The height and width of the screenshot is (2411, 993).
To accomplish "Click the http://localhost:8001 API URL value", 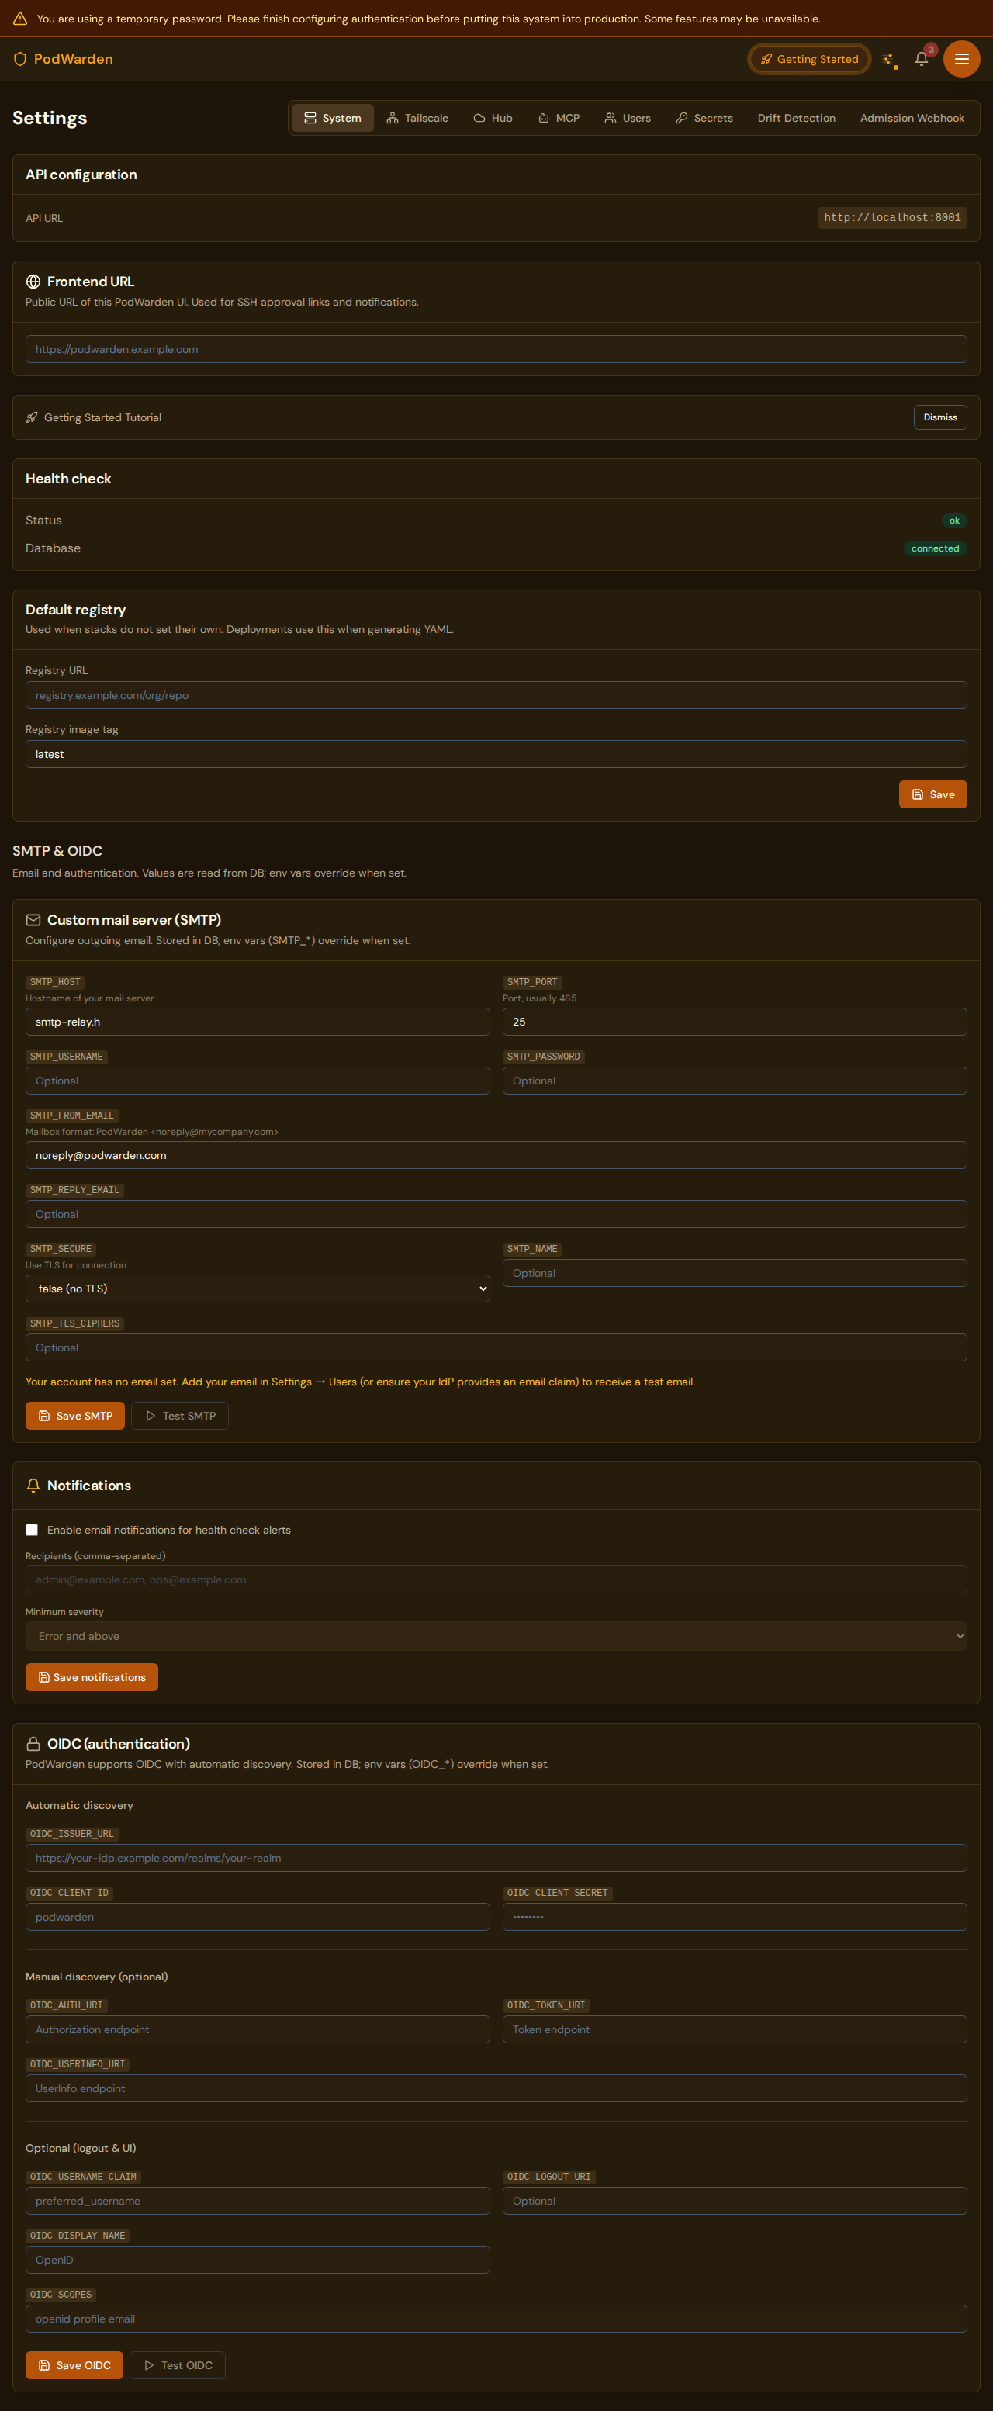I will [892, 218].
